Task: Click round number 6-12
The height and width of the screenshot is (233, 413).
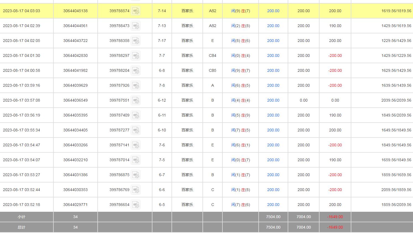Action: 162,100
